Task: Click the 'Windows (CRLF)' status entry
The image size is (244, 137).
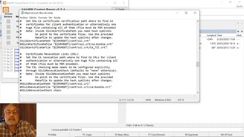Action: coord(163,100)
